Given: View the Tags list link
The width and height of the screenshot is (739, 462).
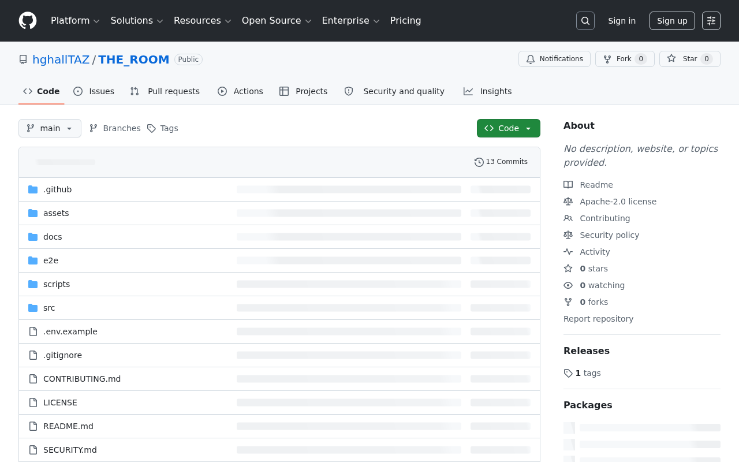Looking at the screenshot, I should [162, 128].
